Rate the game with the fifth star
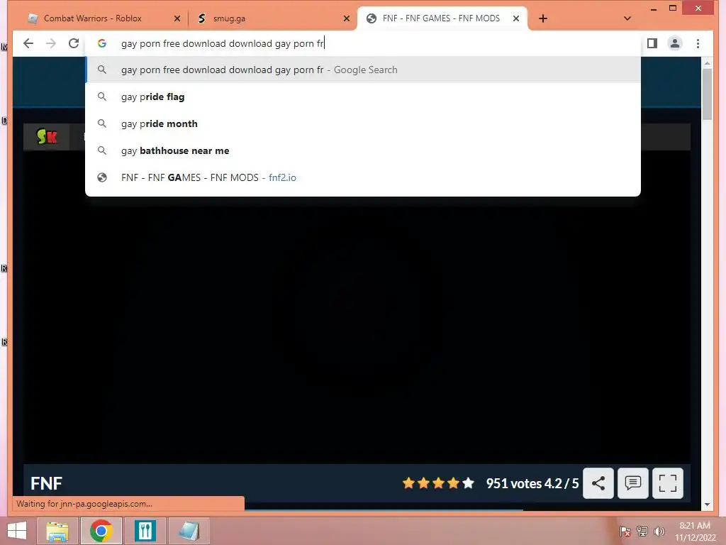This screenshot has width=726, height=545. pos(468,483)
